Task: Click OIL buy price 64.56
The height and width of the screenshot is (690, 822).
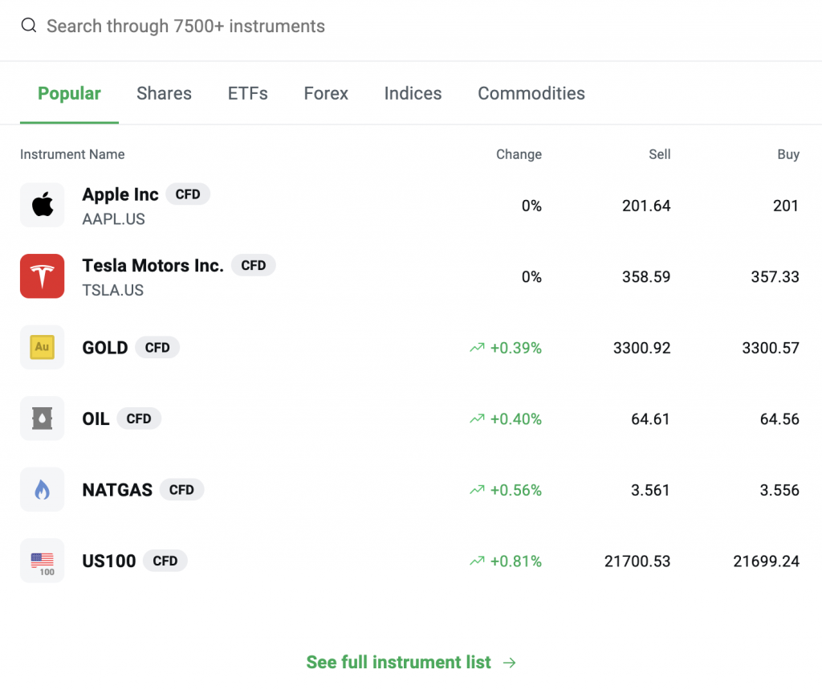Action: click(779, 418)
